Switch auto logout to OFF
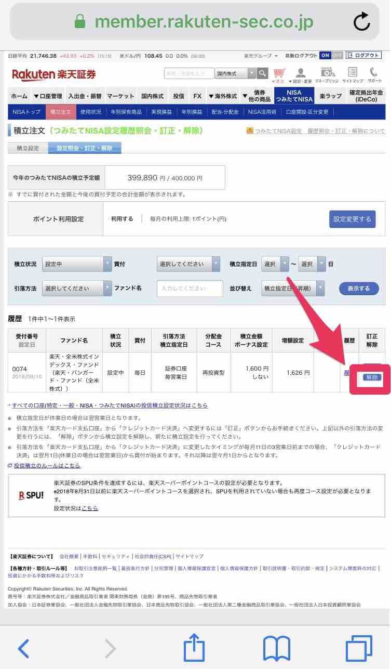Image resolution: width=391 pixels, height=669 pixels. pyautogui.click(x=337, y=55)
